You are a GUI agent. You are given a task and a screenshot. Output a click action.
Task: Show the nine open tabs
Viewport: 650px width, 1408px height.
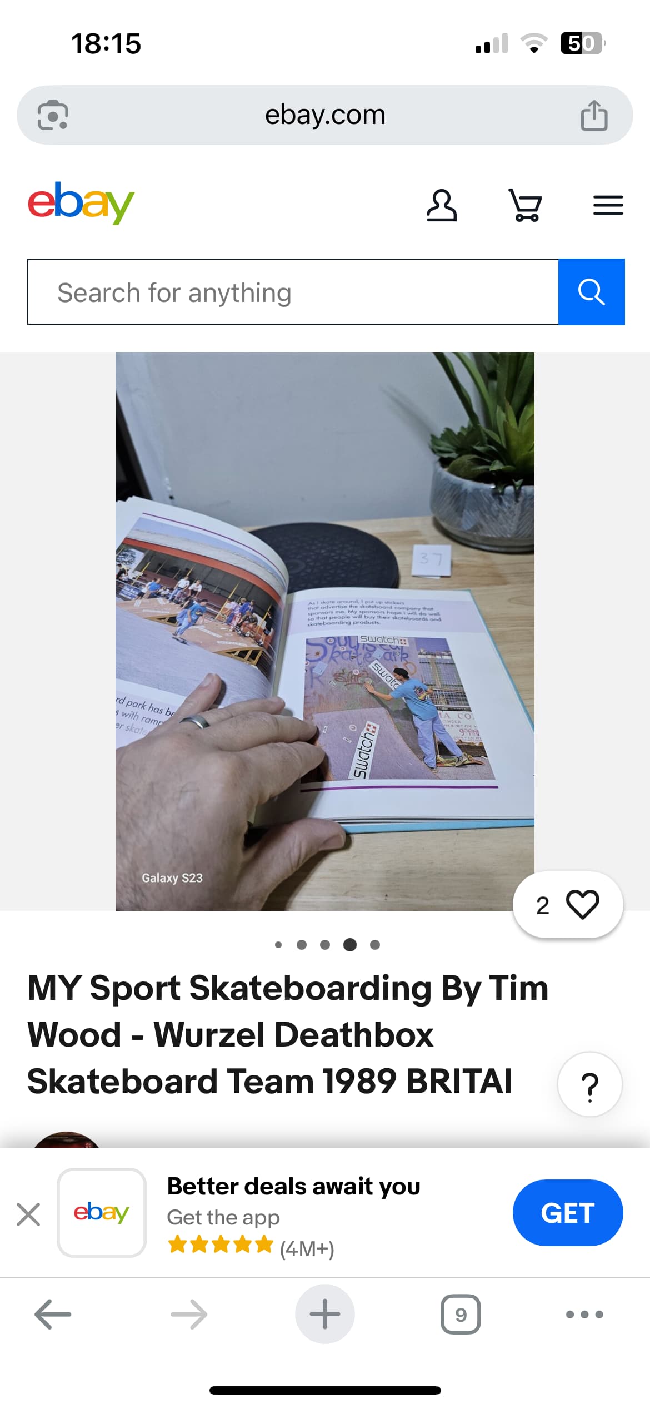(461, 1315)
